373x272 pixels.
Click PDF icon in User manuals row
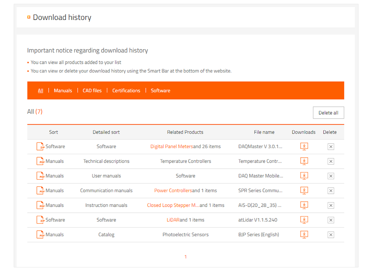40,176
